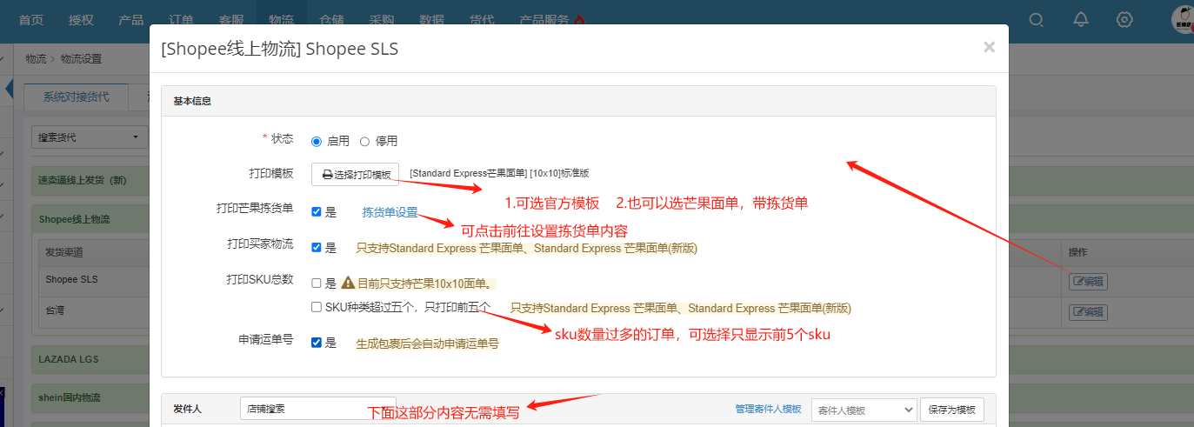Toggle SKU种类超过五个 checkbox
The image size is (1194, 427).
coord(317,307)
